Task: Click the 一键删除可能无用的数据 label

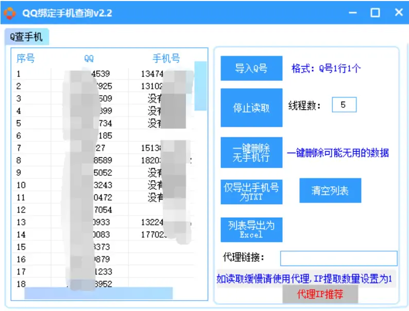Action: click(x=338, y=153)
